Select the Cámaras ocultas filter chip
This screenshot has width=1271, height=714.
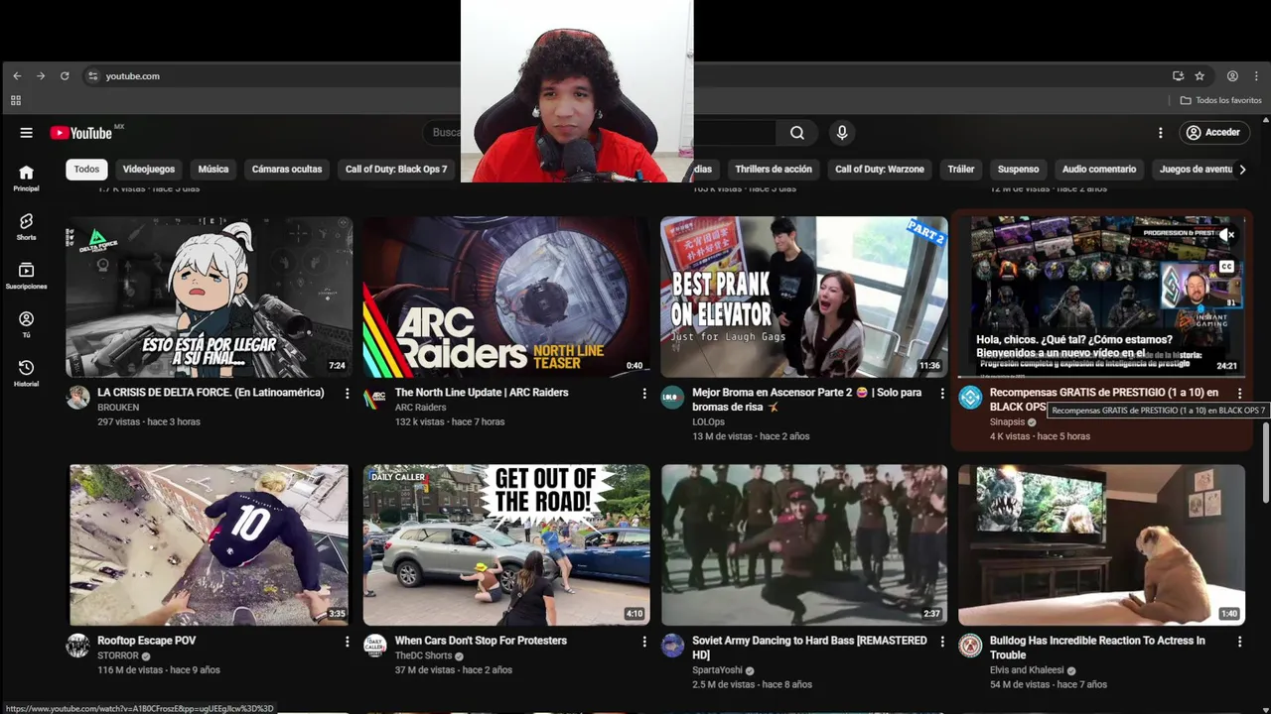pyautogui.click(x=287, y=170)
